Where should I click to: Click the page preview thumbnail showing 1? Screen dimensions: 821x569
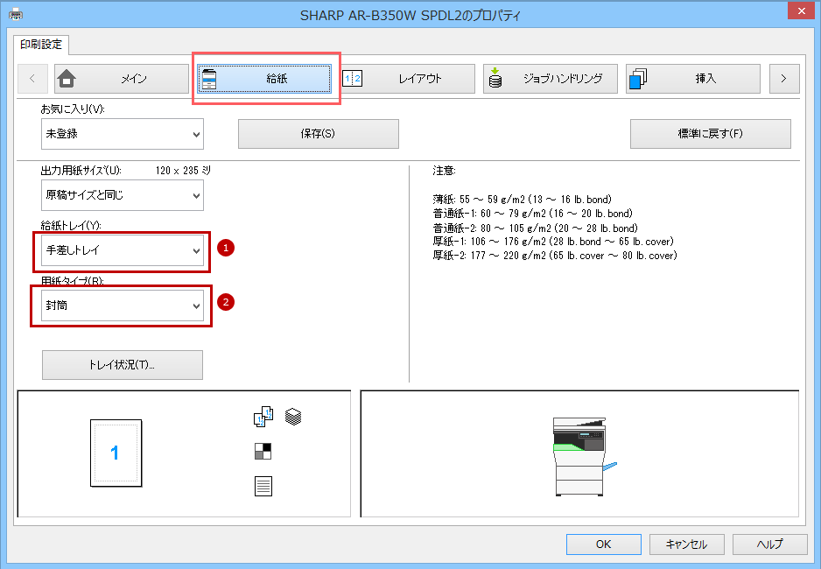[x=116, y=453]
